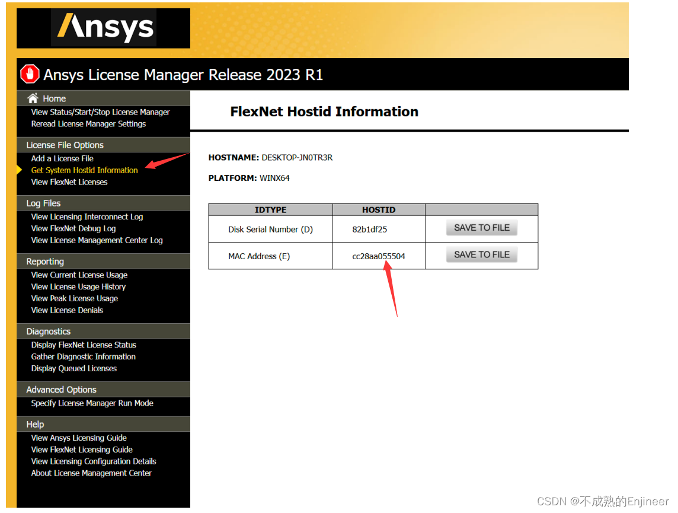
Task: Click the FlexNet Hostid Information heading
Action: point(324,111)
